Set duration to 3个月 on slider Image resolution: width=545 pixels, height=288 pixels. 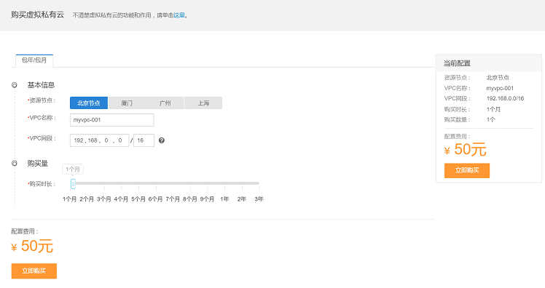click(104, 199)
